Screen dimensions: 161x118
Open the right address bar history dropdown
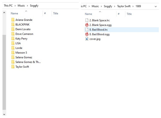pos(156,6)
